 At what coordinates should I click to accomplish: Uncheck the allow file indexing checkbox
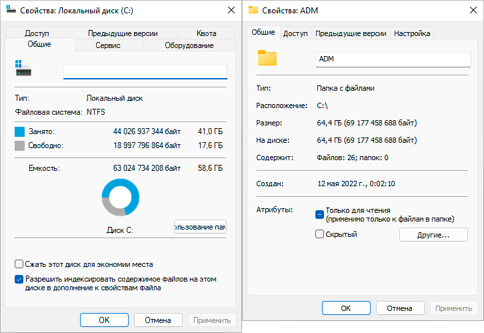pos(19,279)
